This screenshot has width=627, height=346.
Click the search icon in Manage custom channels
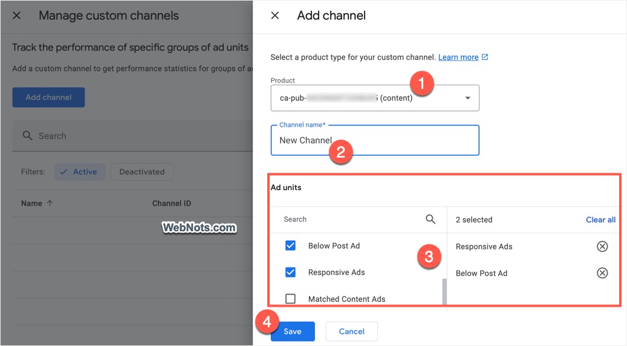click(27, 135)
